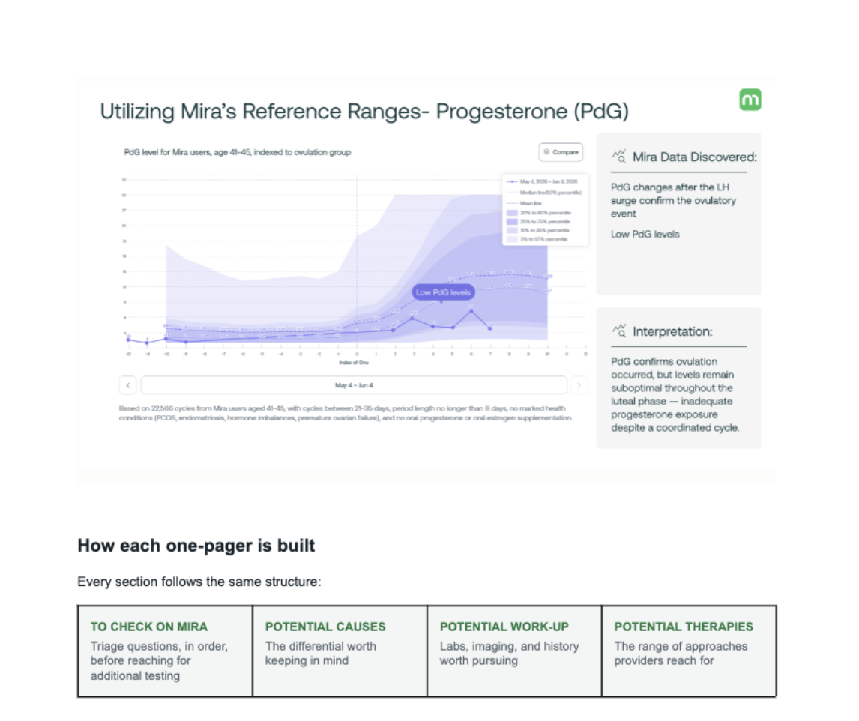859x721 pixels.
Task: Click the 'Index of Ovu' axis label
Action: click(354, 363)
